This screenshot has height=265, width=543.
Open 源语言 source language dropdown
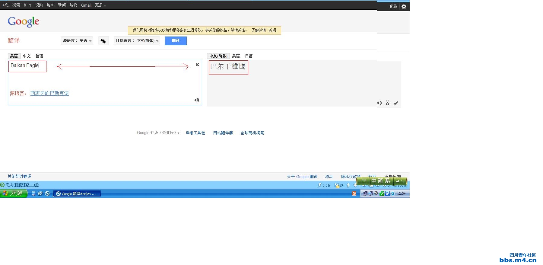pos(77,41)
